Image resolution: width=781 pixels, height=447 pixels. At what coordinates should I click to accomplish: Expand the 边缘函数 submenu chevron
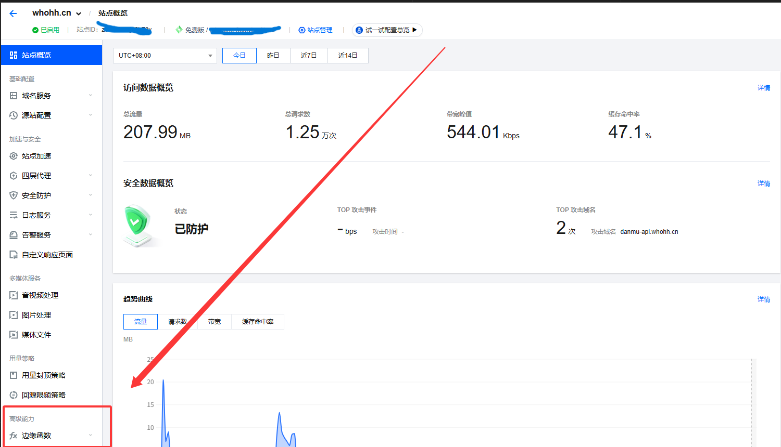click(x=91, y=435)
